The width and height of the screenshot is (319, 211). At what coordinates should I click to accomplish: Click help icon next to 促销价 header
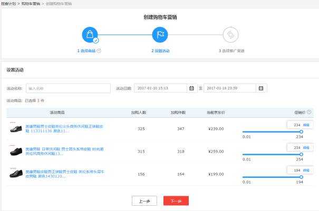tap(310, 112)
